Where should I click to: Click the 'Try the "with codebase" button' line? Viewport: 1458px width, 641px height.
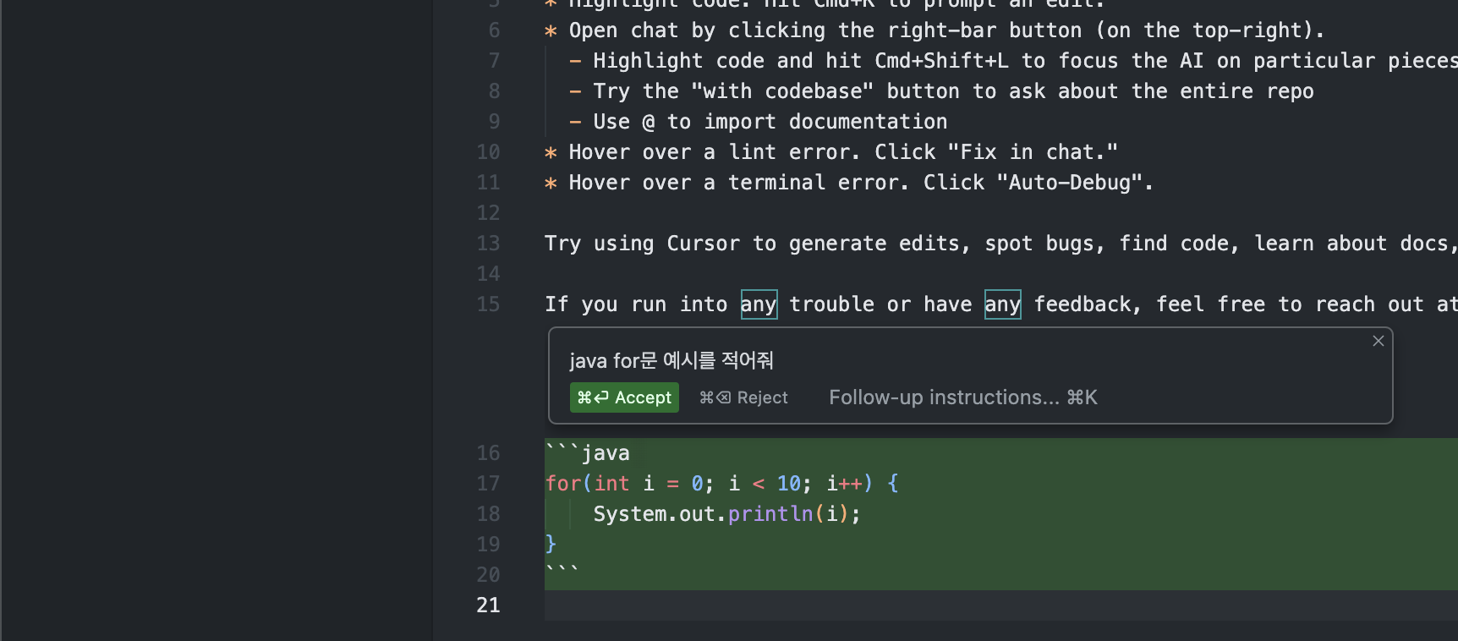pos(941,91)
